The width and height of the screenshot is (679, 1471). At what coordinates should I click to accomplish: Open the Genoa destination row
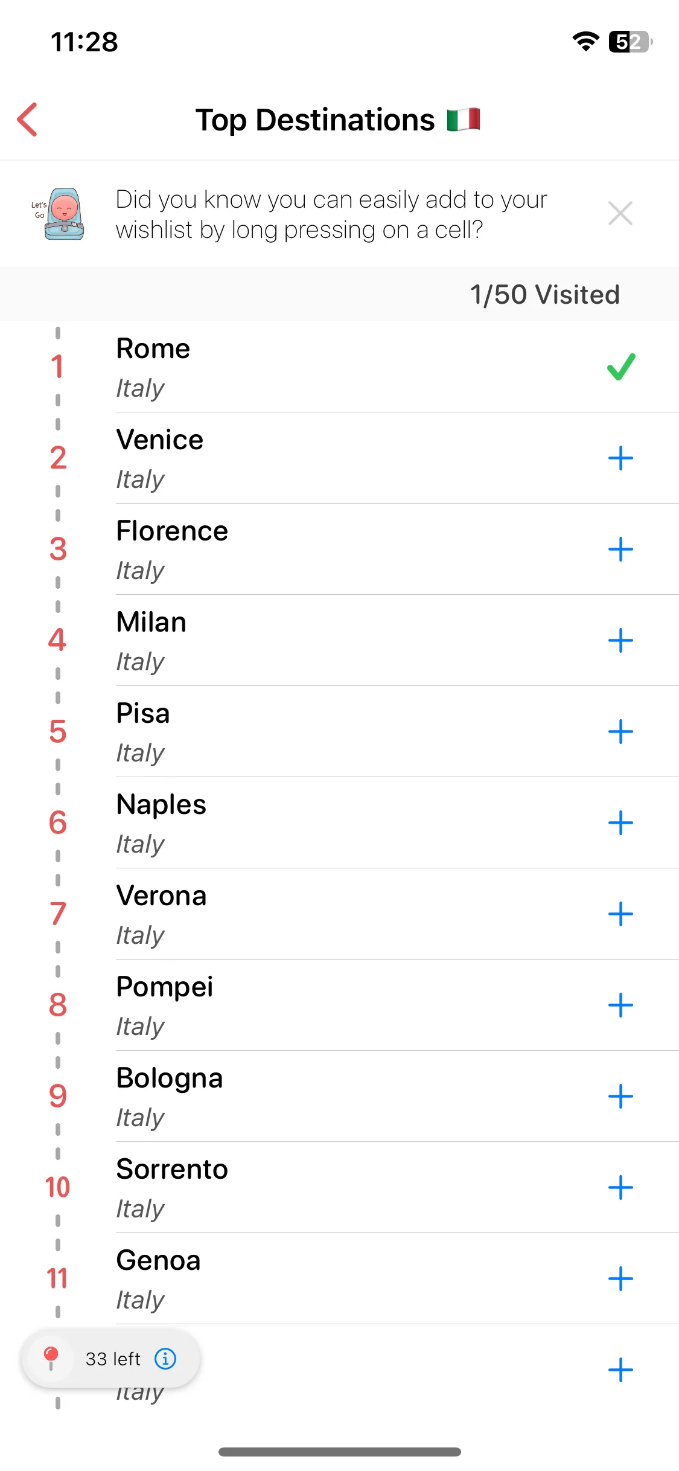pyautogui.click(x=339, y=1278)
